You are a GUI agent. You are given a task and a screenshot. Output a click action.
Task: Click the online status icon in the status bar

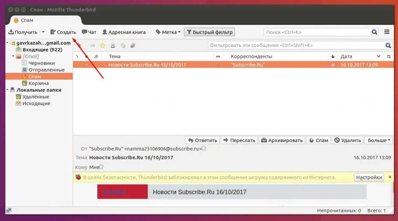[9, 211]
